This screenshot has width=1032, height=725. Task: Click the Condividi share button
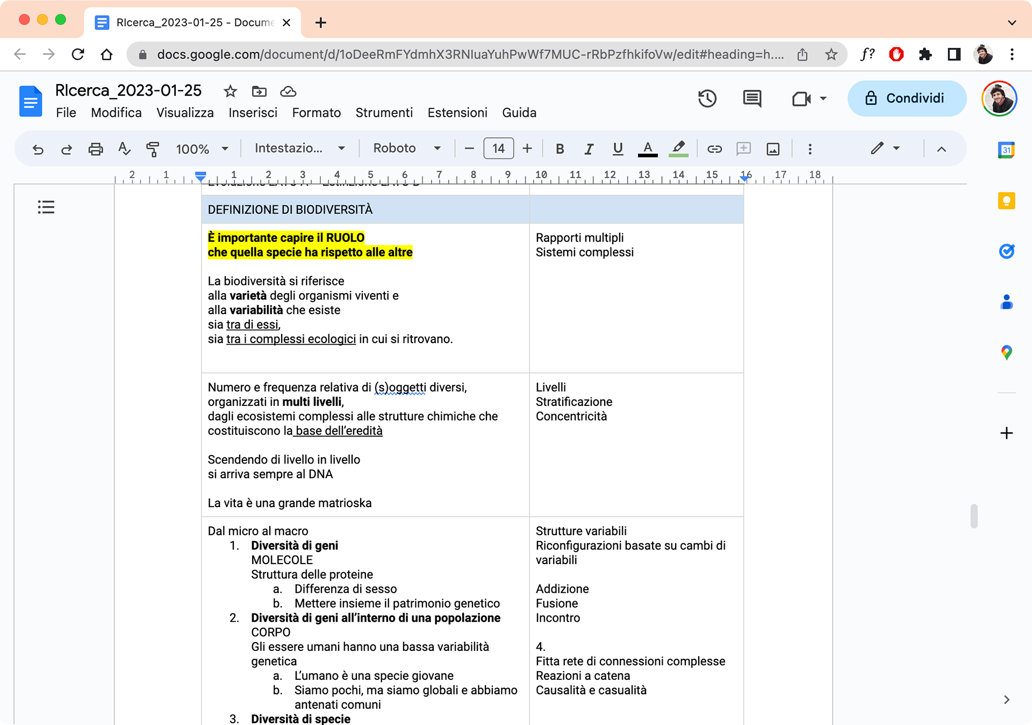tap(907, 98)
